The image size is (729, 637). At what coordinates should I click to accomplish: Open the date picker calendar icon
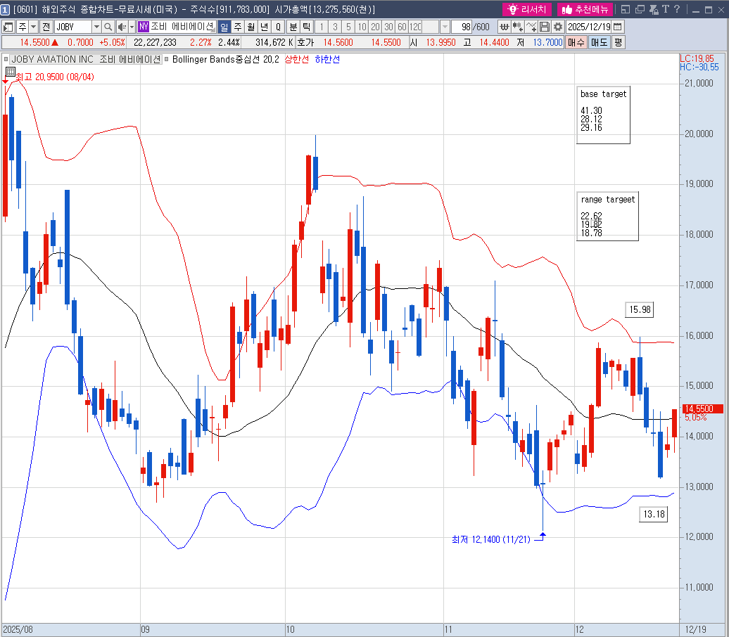(617, 27)
